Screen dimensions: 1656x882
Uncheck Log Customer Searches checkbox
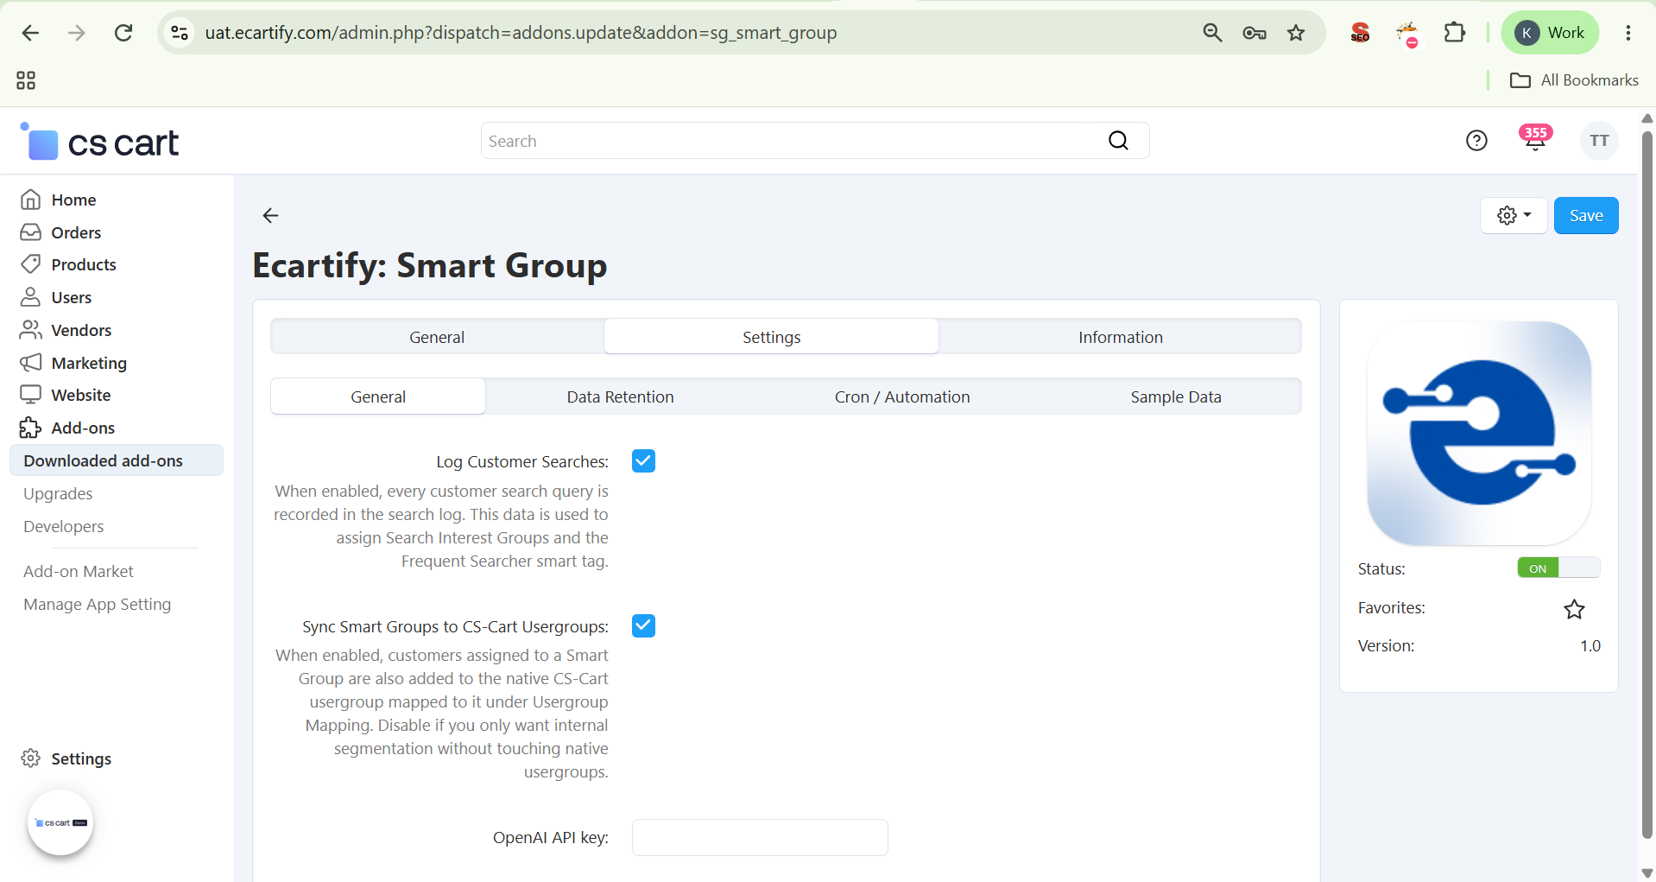click(643, 461)
